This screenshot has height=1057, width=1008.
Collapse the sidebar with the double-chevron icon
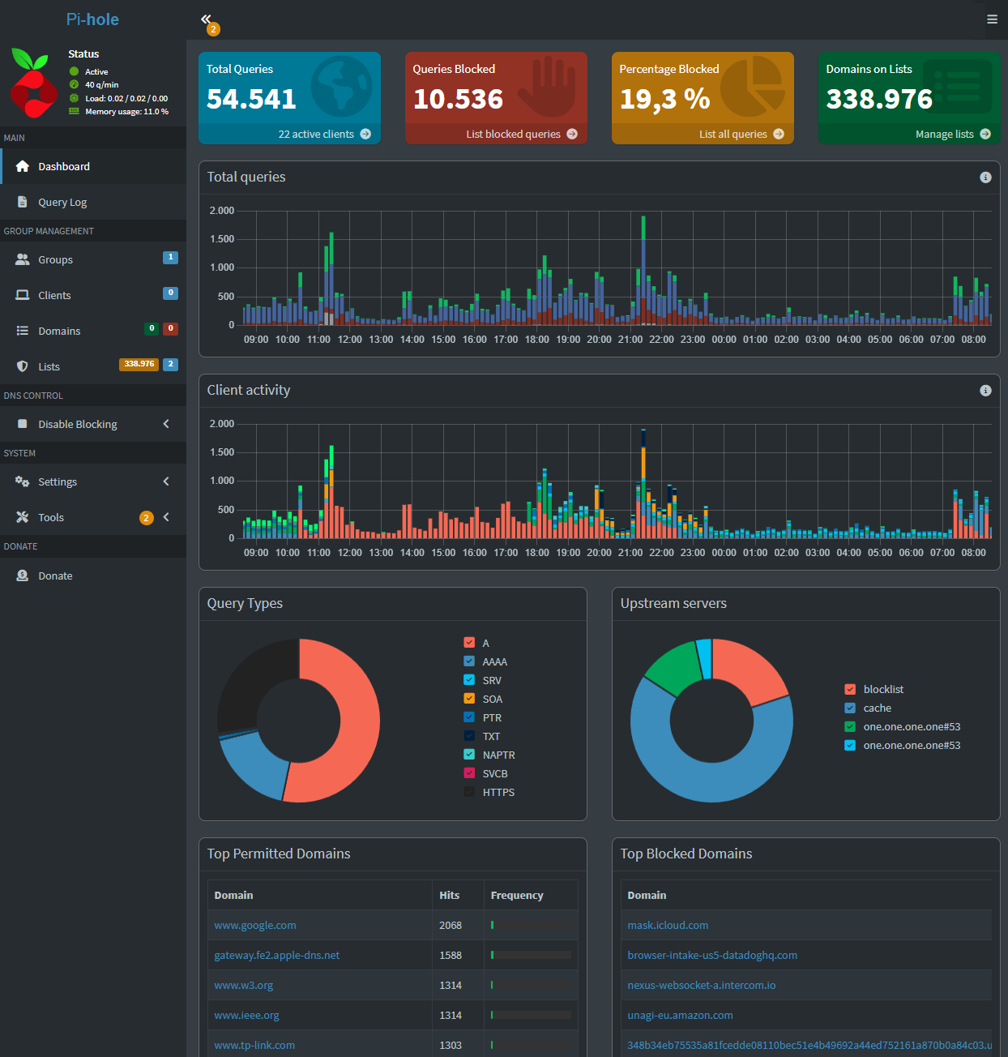pyautogui.click(x=206, y=19)
